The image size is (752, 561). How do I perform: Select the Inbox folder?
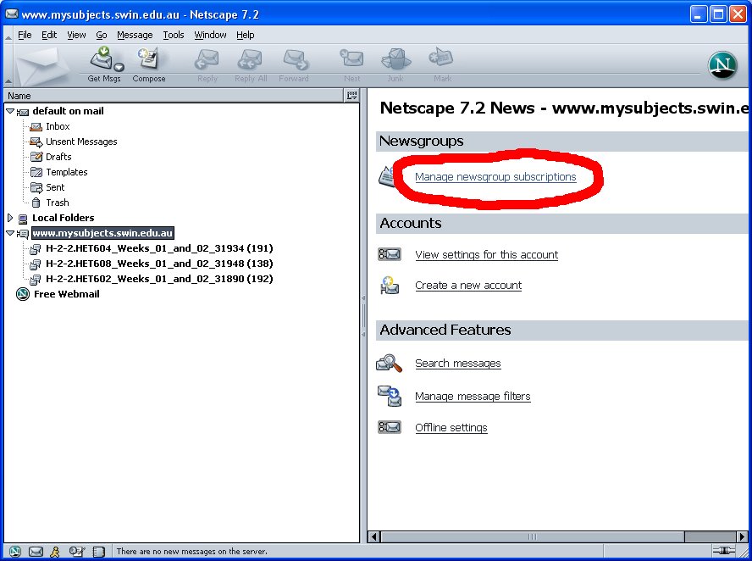58,126
